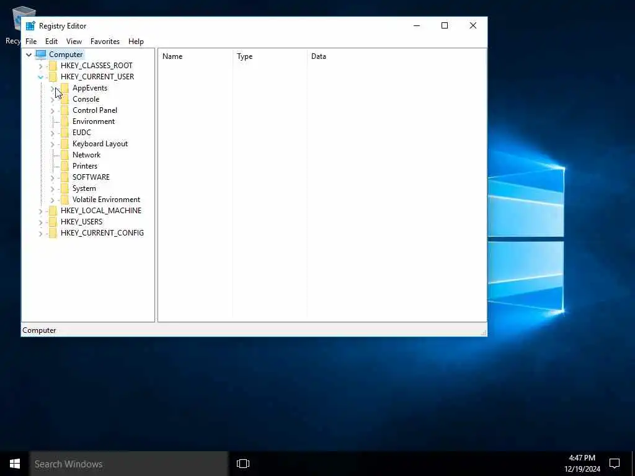Expand the EUDC key chevron

(52, 133)
